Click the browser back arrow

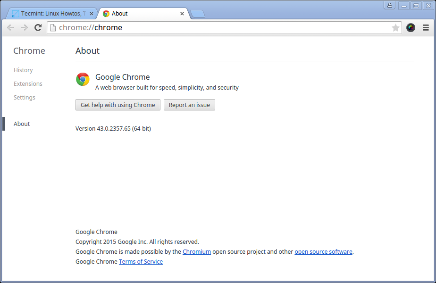click(x=10, y=28)
